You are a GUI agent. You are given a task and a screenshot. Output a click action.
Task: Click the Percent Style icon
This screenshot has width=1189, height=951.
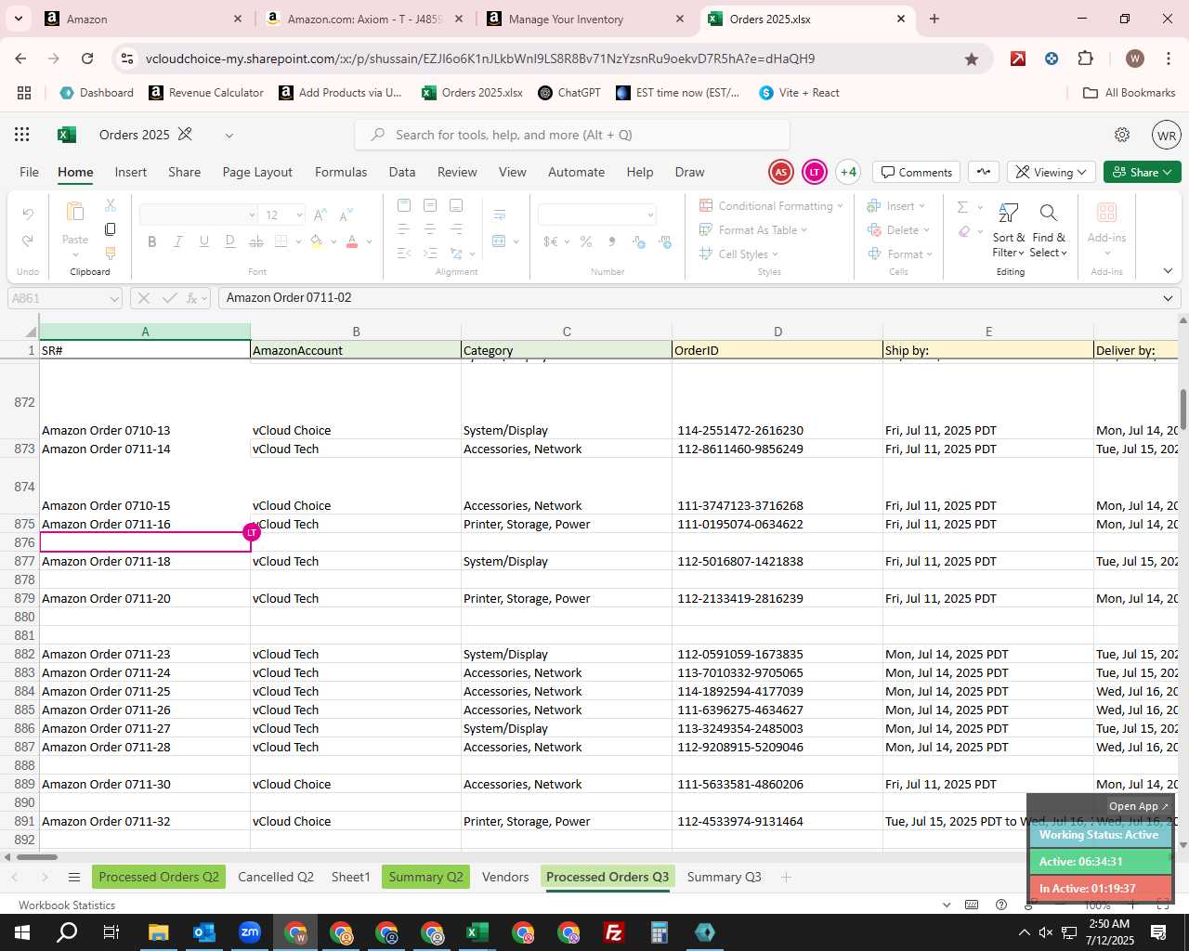coord(586,241)
